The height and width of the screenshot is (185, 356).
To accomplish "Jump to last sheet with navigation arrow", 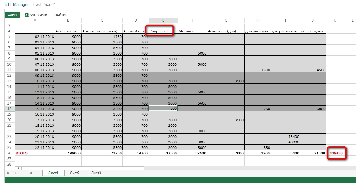I will tap(31, 173).
